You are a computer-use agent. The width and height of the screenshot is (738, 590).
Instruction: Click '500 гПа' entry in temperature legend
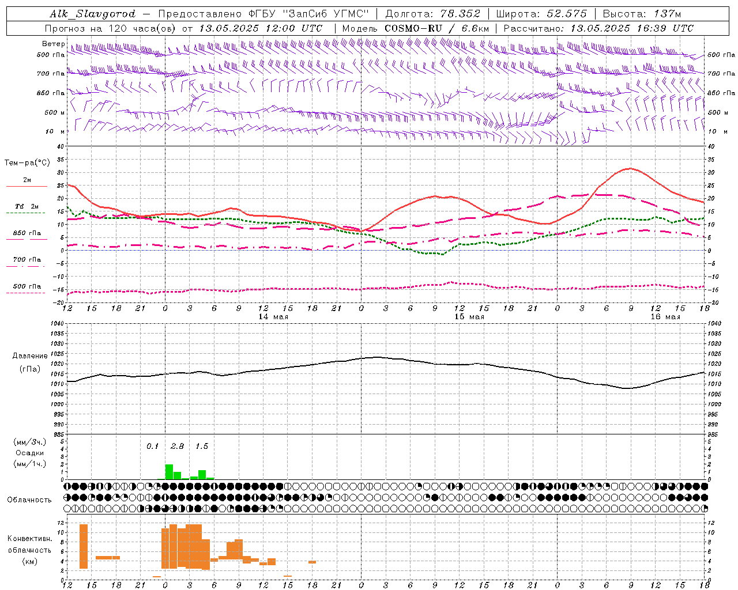pyautogui.click(x=27, y=286)
